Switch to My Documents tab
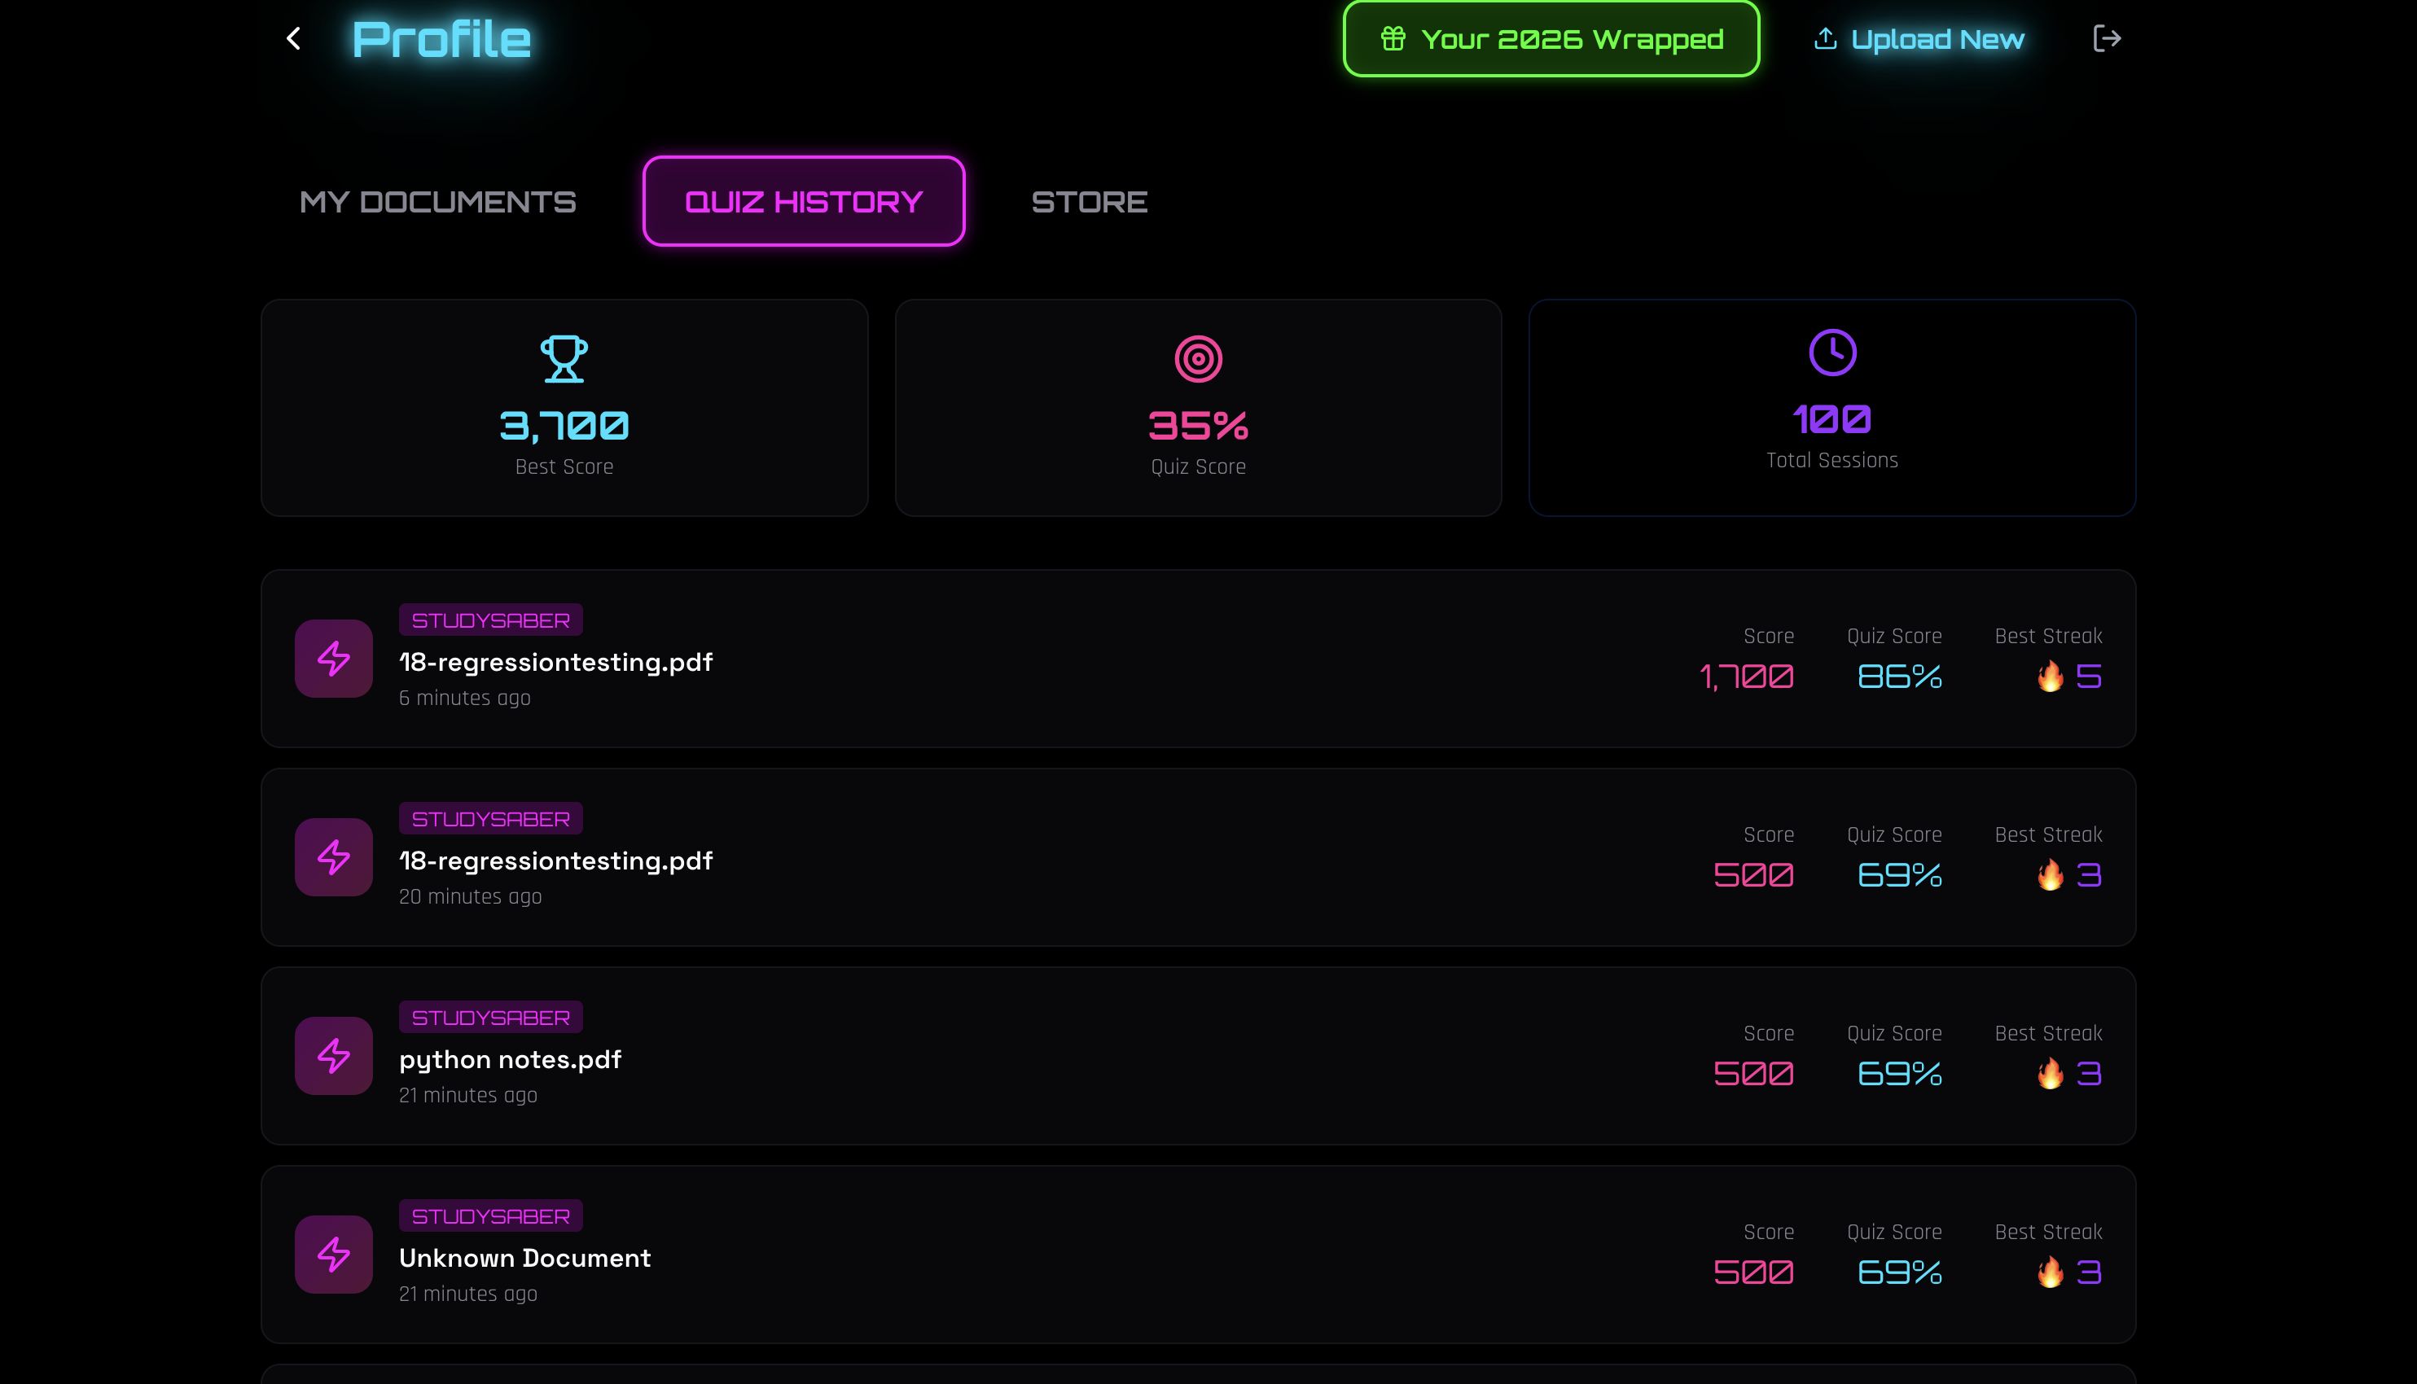This screenshot has width=2417, height=1384. click(x=437, y=202)
